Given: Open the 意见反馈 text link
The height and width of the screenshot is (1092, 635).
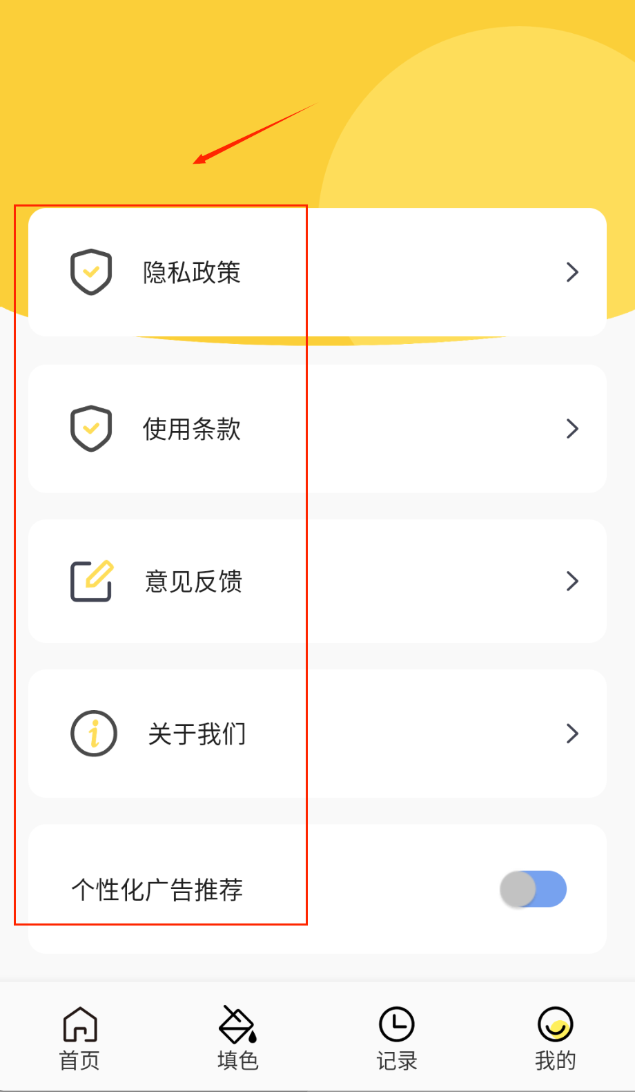Looking at the screenshot, I should pos(194,582).
